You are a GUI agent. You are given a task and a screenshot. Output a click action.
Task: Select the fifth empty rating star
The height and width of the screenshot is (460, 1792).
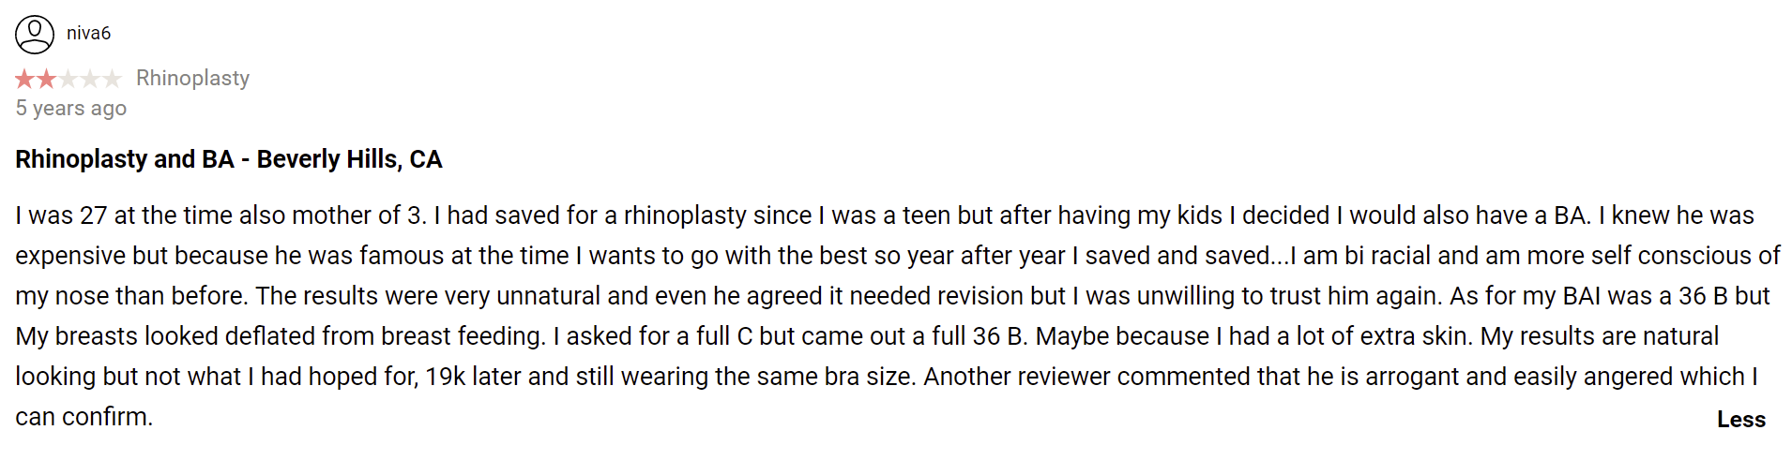[x=112, y=79]
